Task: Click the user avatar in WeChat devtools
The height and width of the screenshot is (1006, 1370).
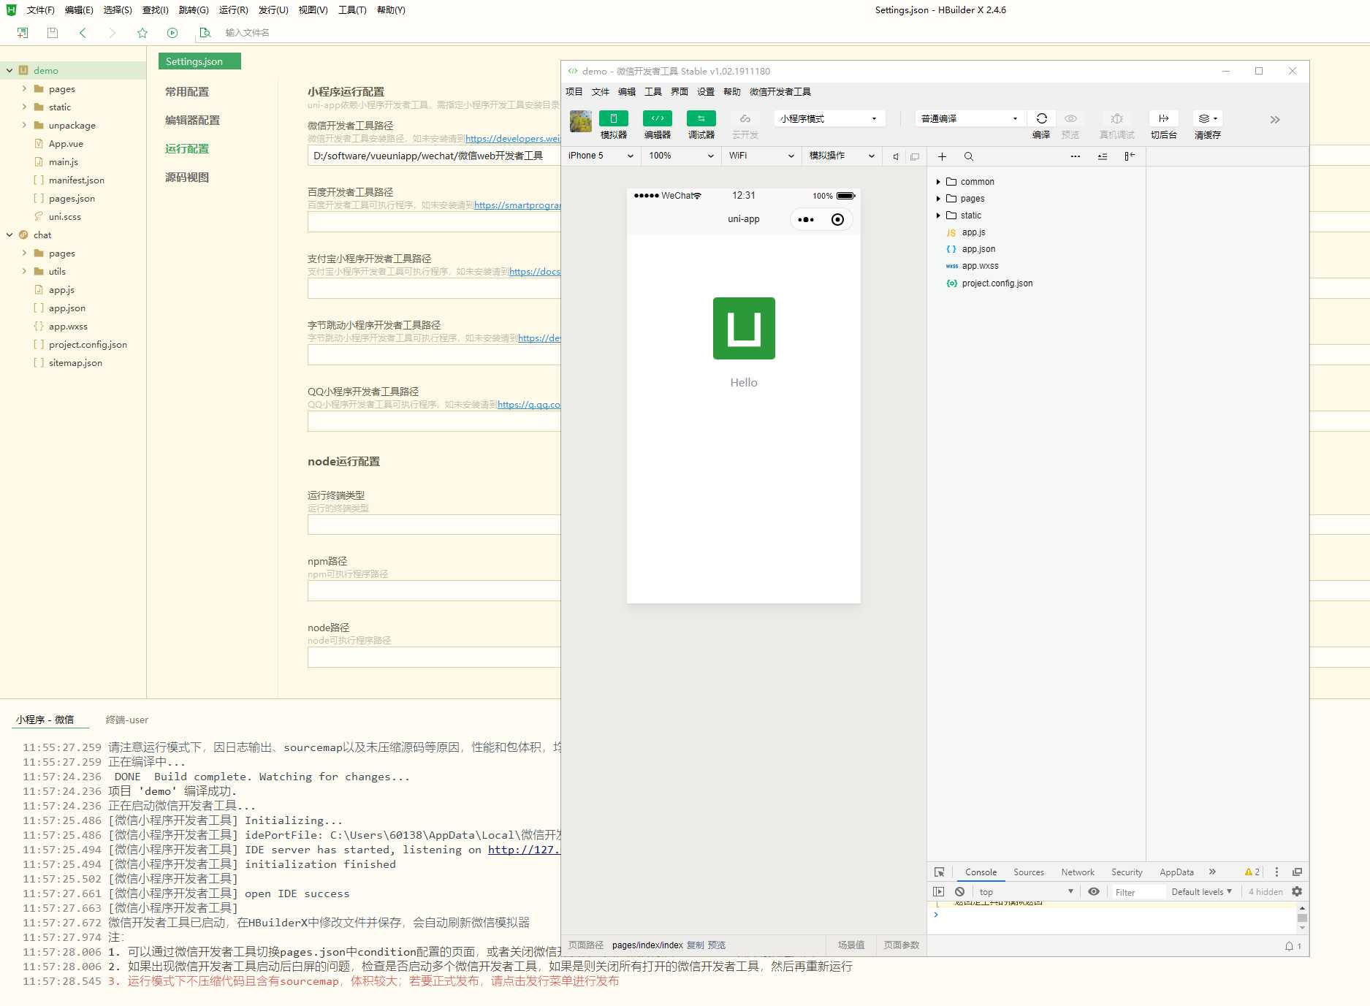Action: 581,121
